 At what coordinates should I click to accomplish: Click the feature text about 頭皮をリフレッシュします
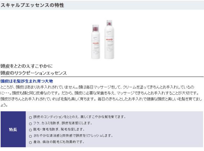click(73, 135)
